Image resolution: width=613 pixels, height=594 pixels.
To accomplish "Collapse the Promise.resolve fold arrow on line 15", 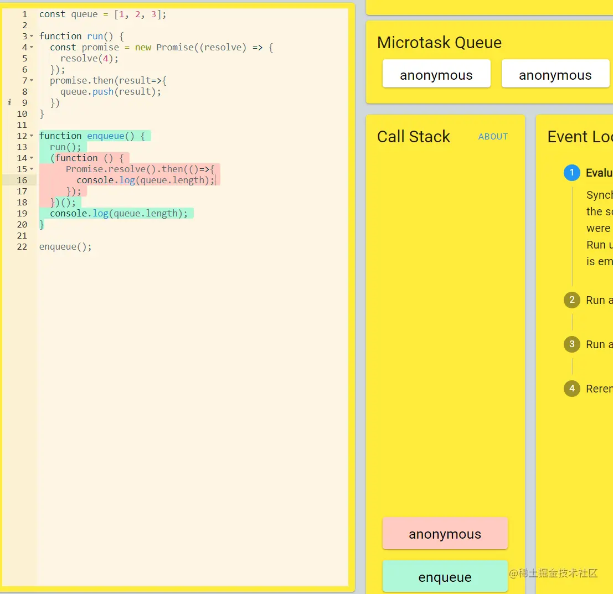I will [x=32, y=169].
